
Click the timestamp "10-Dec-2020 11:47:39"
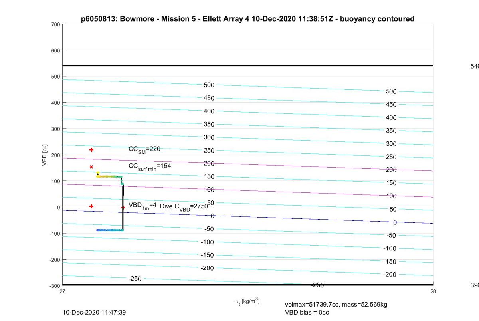pos(95,312)
